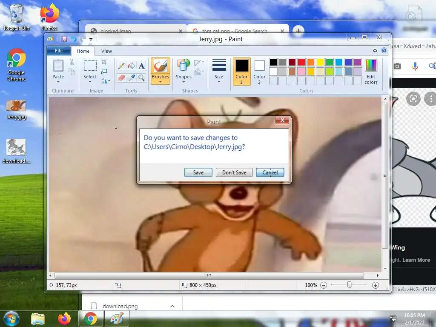
Task: Click the vertical scrollbar in Paint canvas
Action: 385,175
